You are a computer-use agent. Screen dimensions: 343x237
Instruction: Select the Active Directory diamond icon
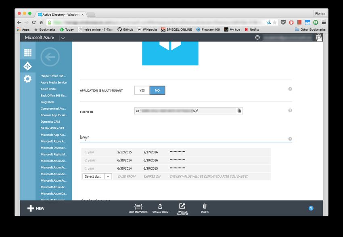pos(28,66)
